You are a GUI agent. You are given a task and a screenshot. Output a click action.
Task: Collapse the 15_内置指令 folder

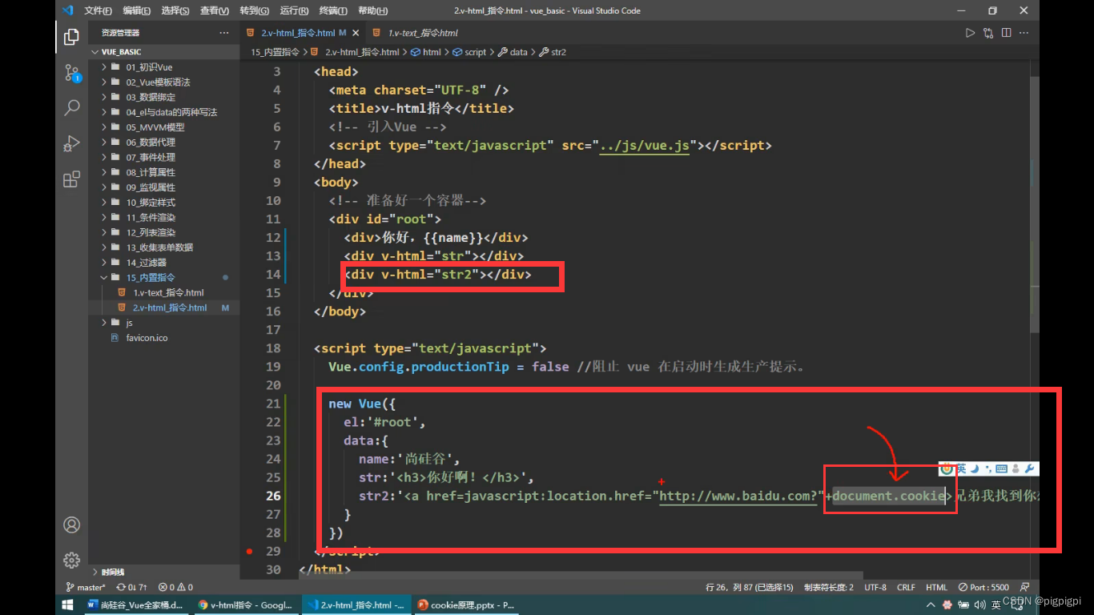[151, 277]
